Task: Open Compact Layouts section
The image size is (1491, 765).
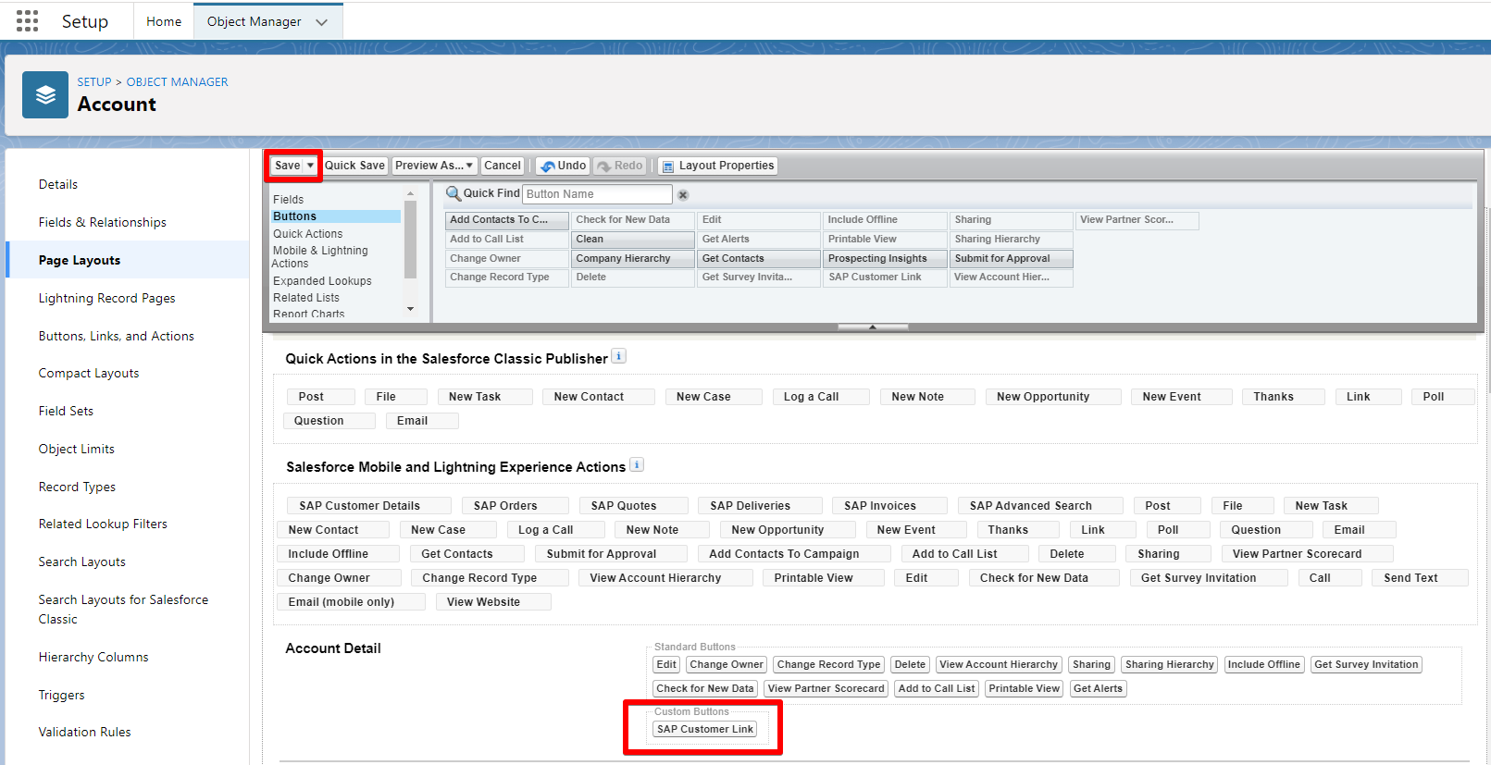Action: pyautogui.click(x=89, y=373)
